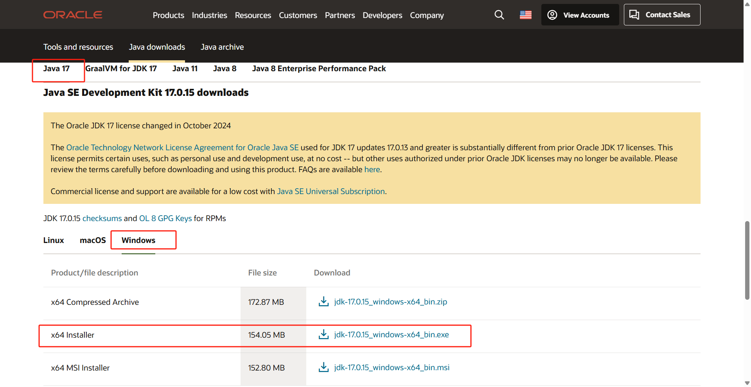This screenshot has width=751, height=387.
Task: Open Java 8 Enterprise Performance Pack tab
Action: coord(319,68)
